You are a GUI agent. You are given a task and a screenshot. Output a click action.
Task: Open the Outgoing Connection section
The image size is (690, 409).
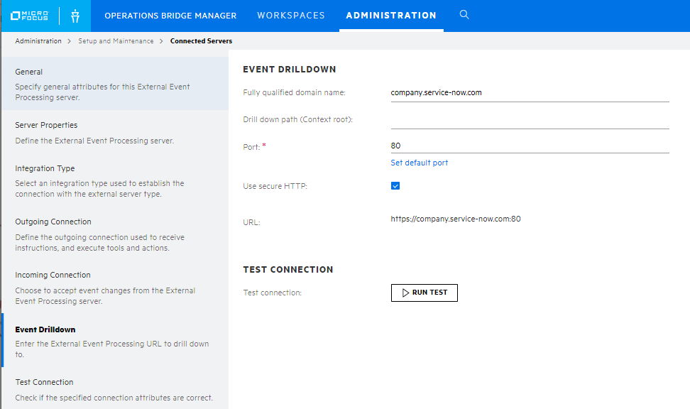pyautogui.click(x=114, y=234)
